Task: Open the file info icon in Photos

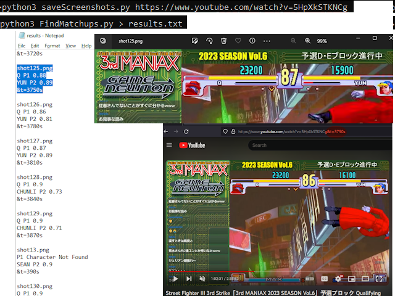Action: pyautogui.click(x=252, y=41)
